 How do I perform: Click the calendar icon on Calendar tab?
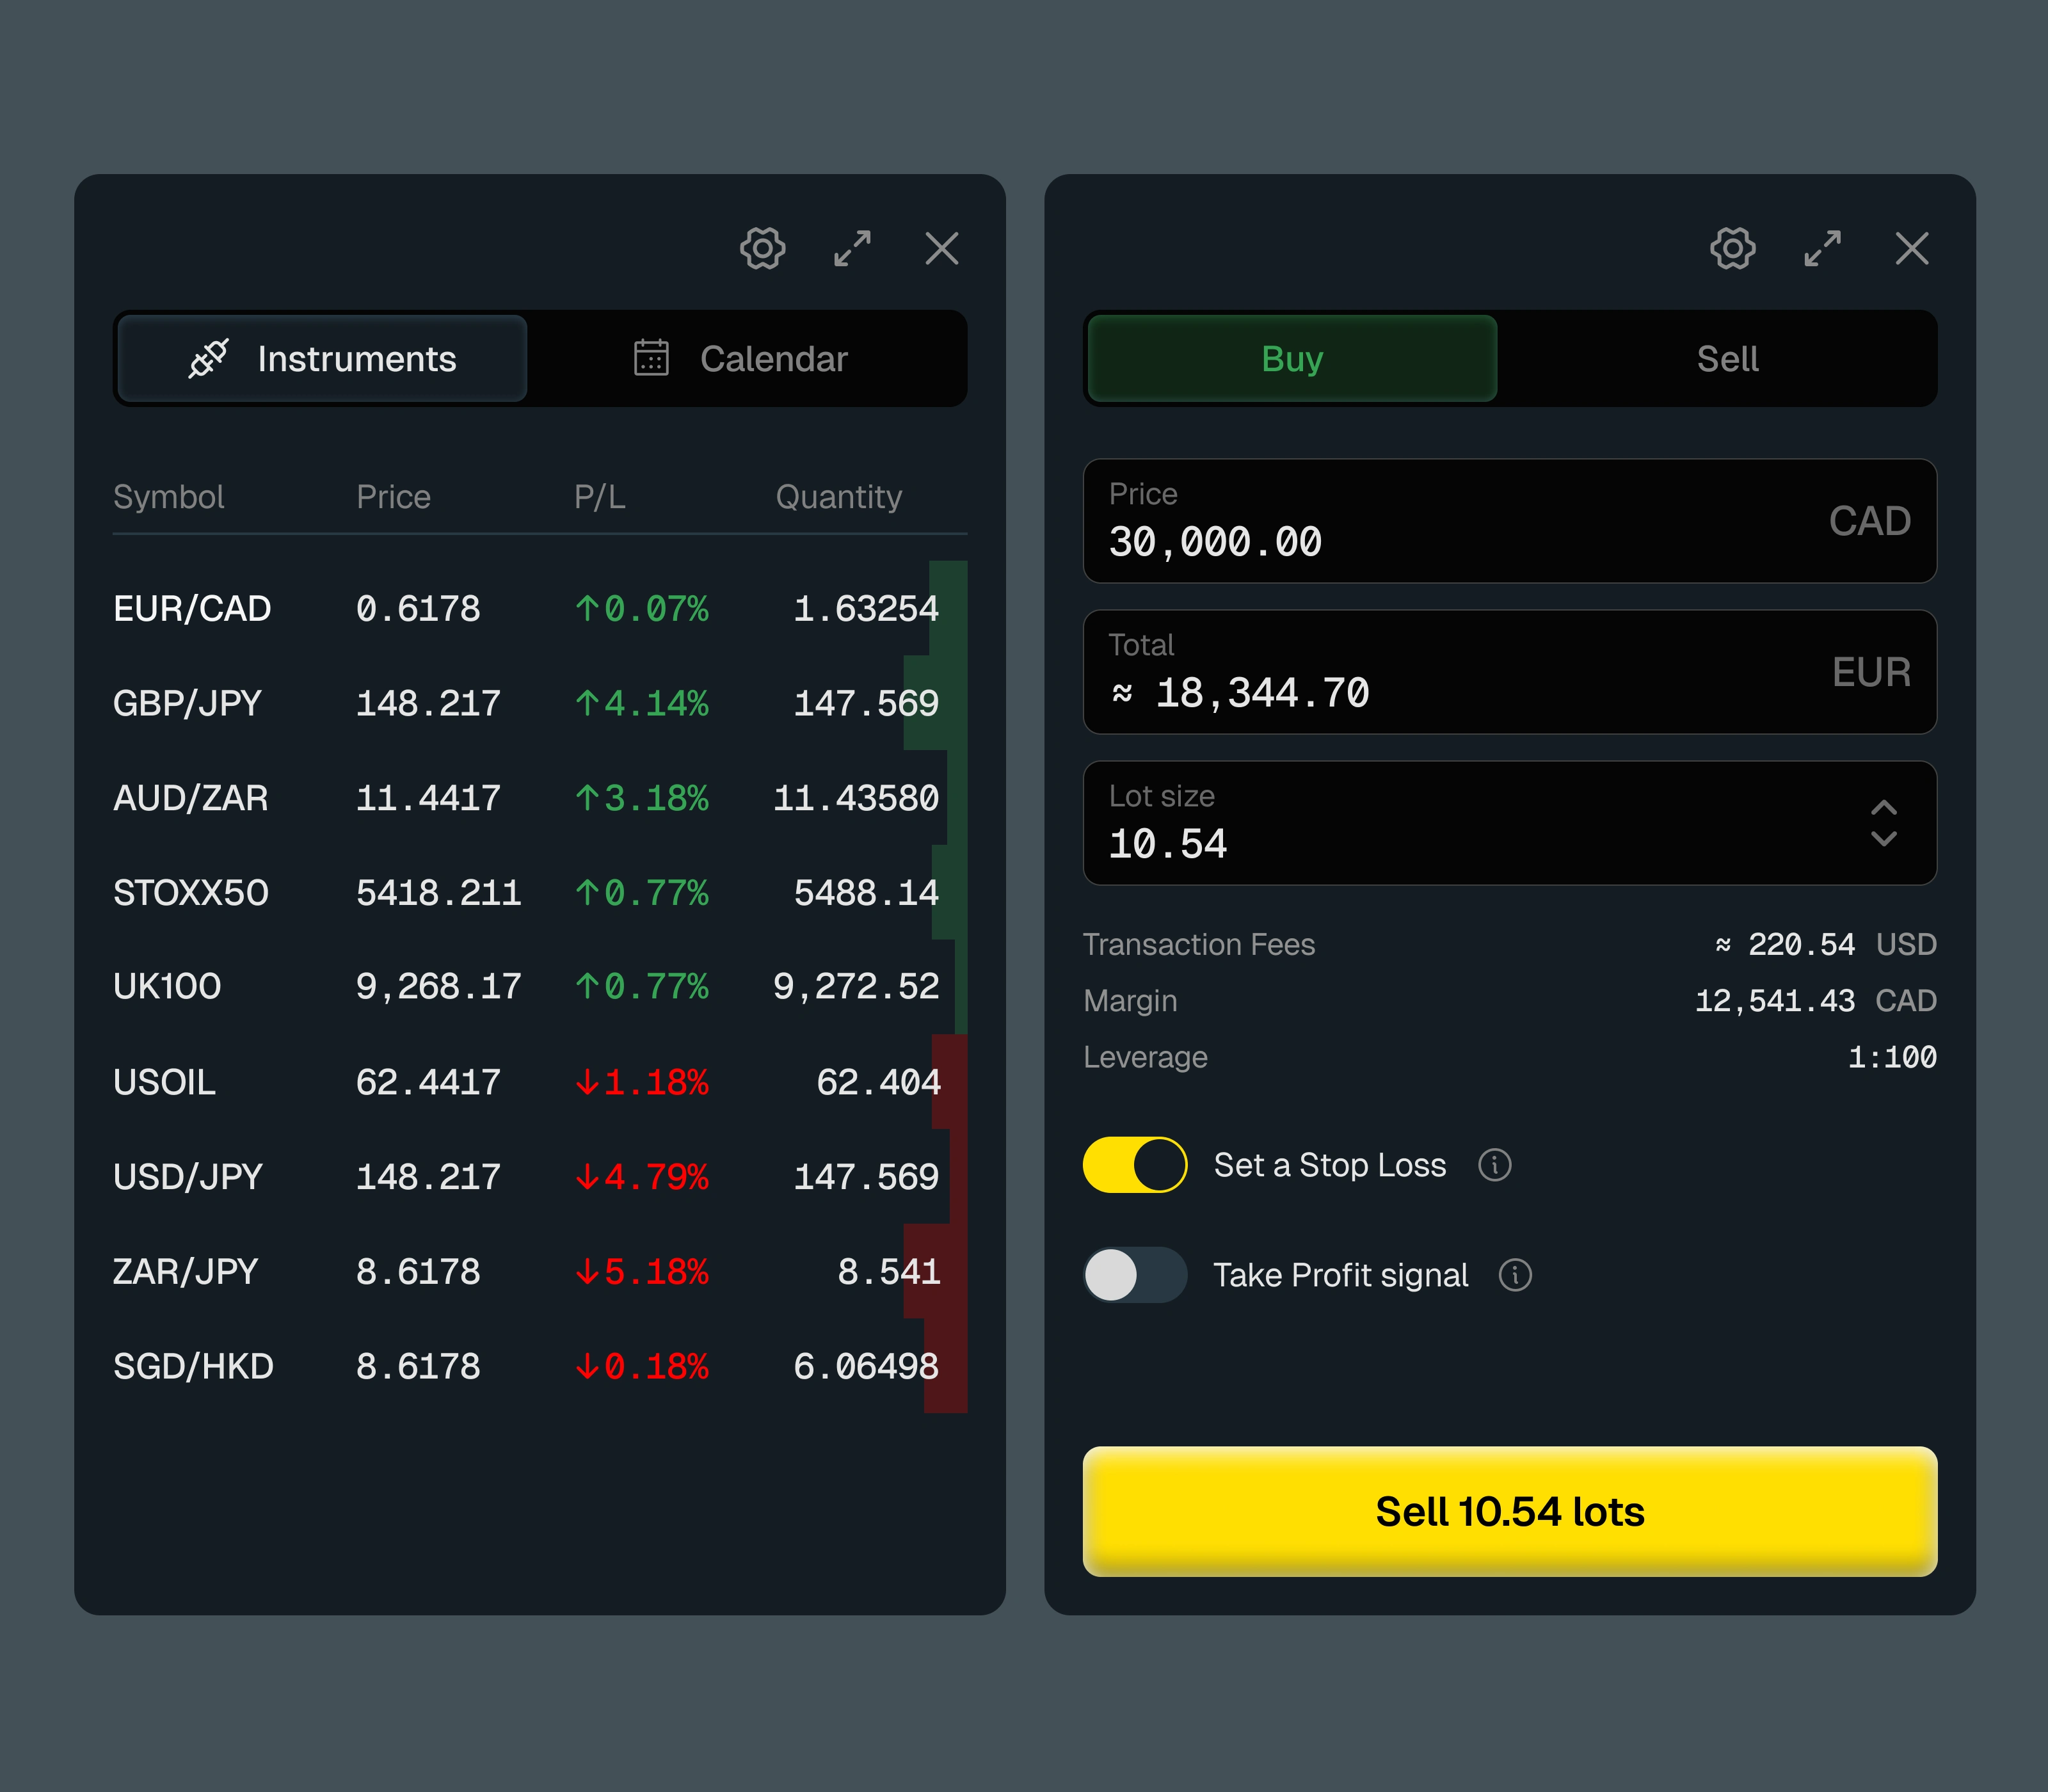click(651, 358)
